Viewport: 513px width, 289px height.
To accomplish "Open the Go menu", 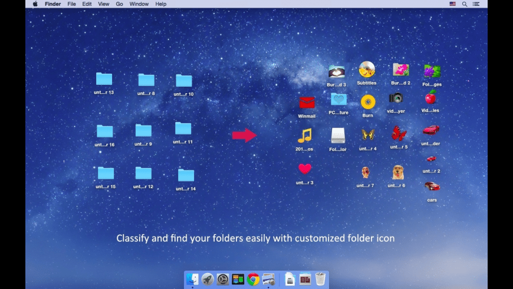I will tap(119, 4).
